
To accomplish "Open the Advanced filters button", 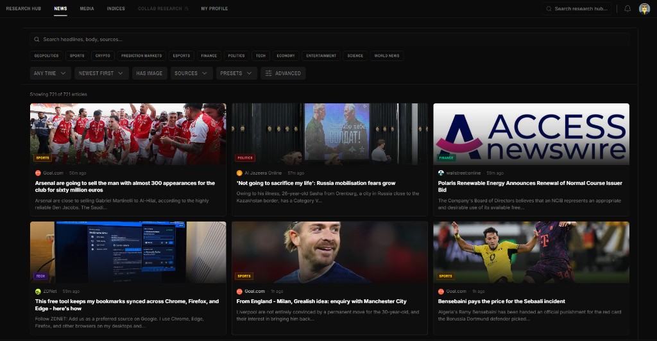I will tap(283, 73).
